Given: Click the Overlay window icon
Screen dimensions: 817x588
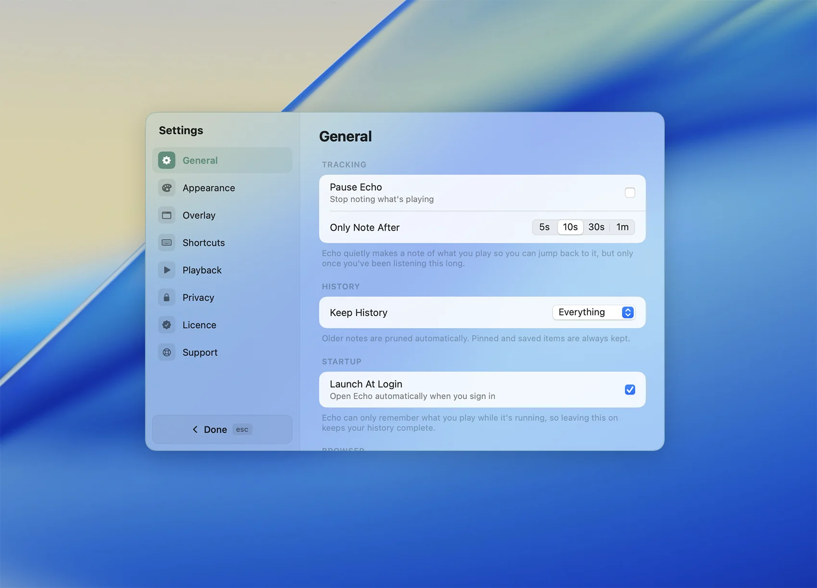Looking at the screenshot, I should pos(167,215).
